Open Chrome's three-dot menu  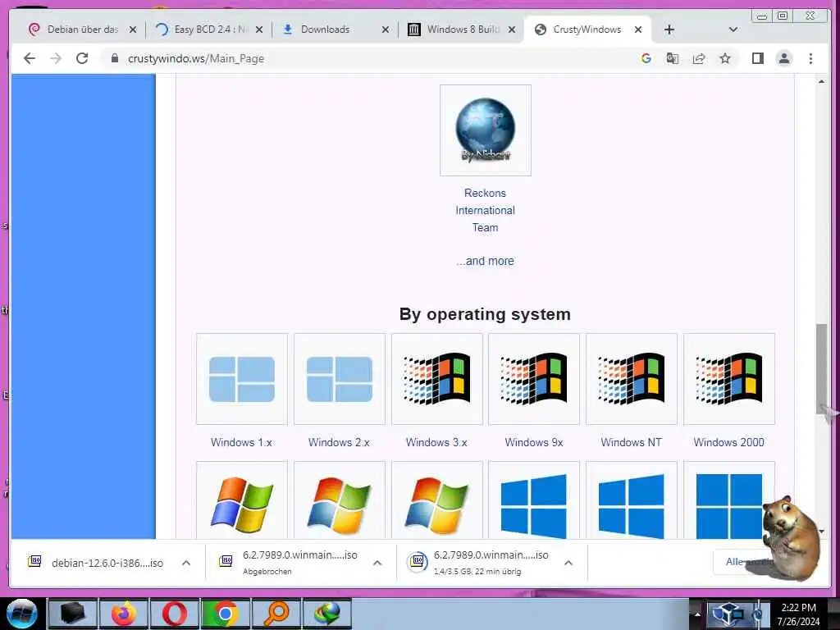pyautogui.click(x=810, y=58)
